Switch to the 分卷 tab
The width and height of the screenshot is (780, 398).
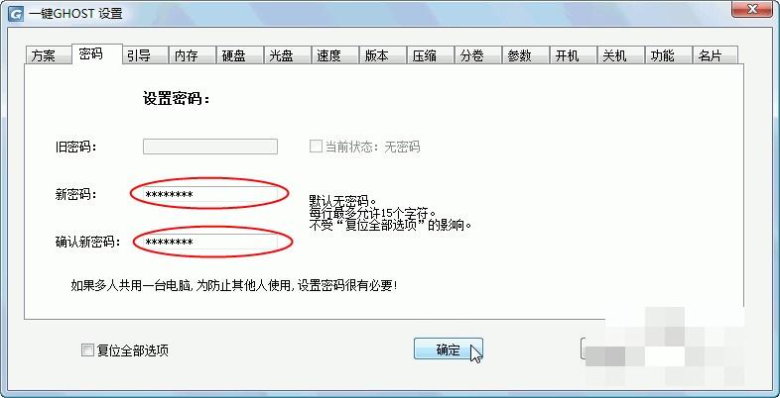(477, 55)
